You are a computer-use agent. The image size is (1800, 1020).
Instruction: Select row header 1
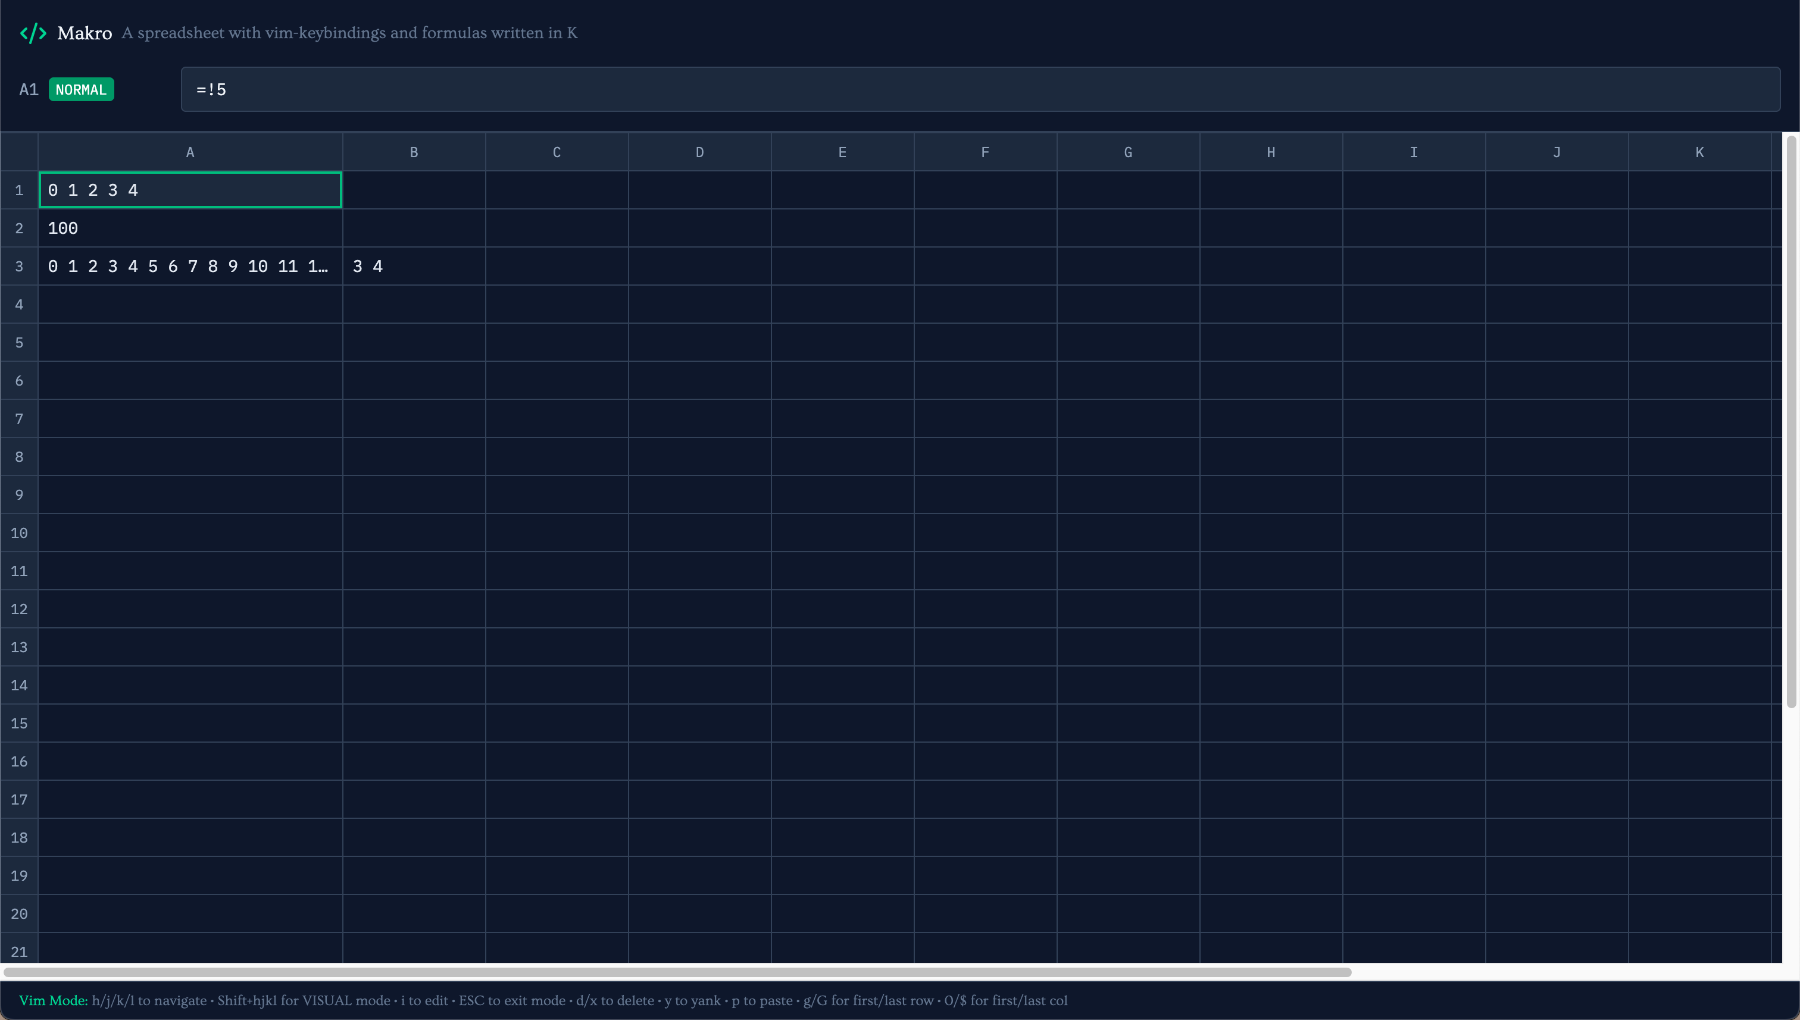click(18, 189)
